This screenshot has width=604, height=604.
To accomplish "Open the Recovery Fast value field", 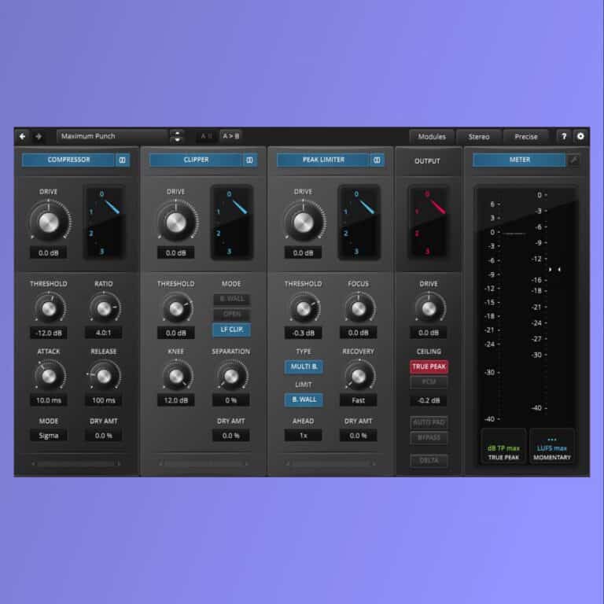I will (x=359, y=400).
